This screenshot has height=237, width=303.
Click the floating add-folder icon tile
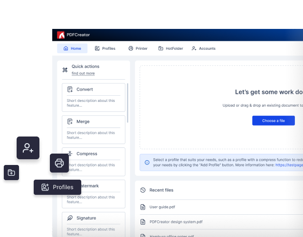pyautogui.click(x=11, y=173)
